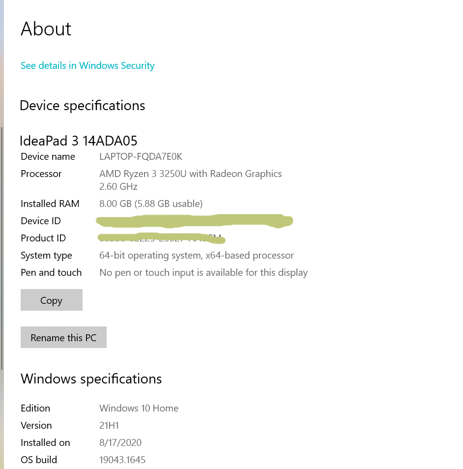Click the Rename this PC button
The width and height of the screenshot is (463, 469).
tap(63, 337)
